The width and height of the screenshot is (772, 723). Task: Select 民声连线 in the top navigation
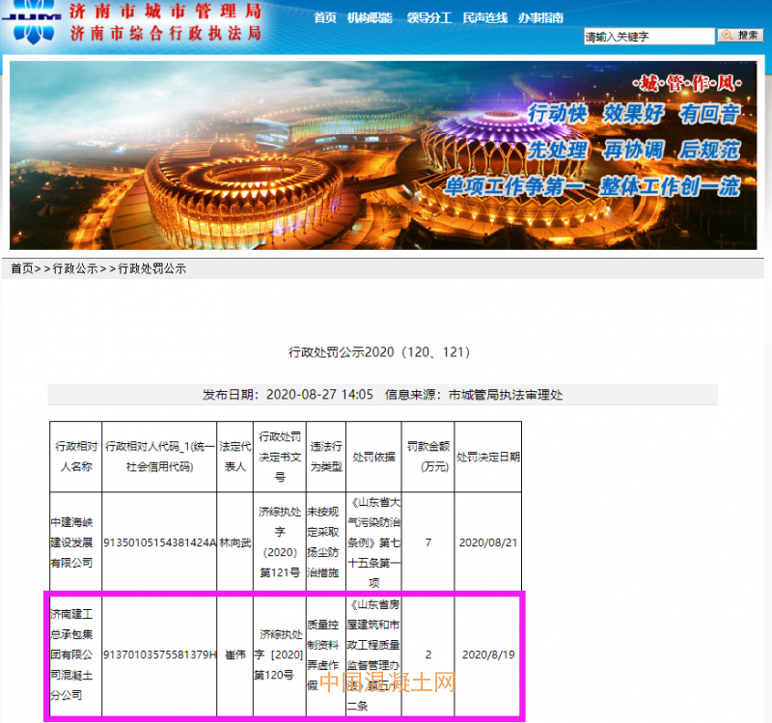point(482,18)
